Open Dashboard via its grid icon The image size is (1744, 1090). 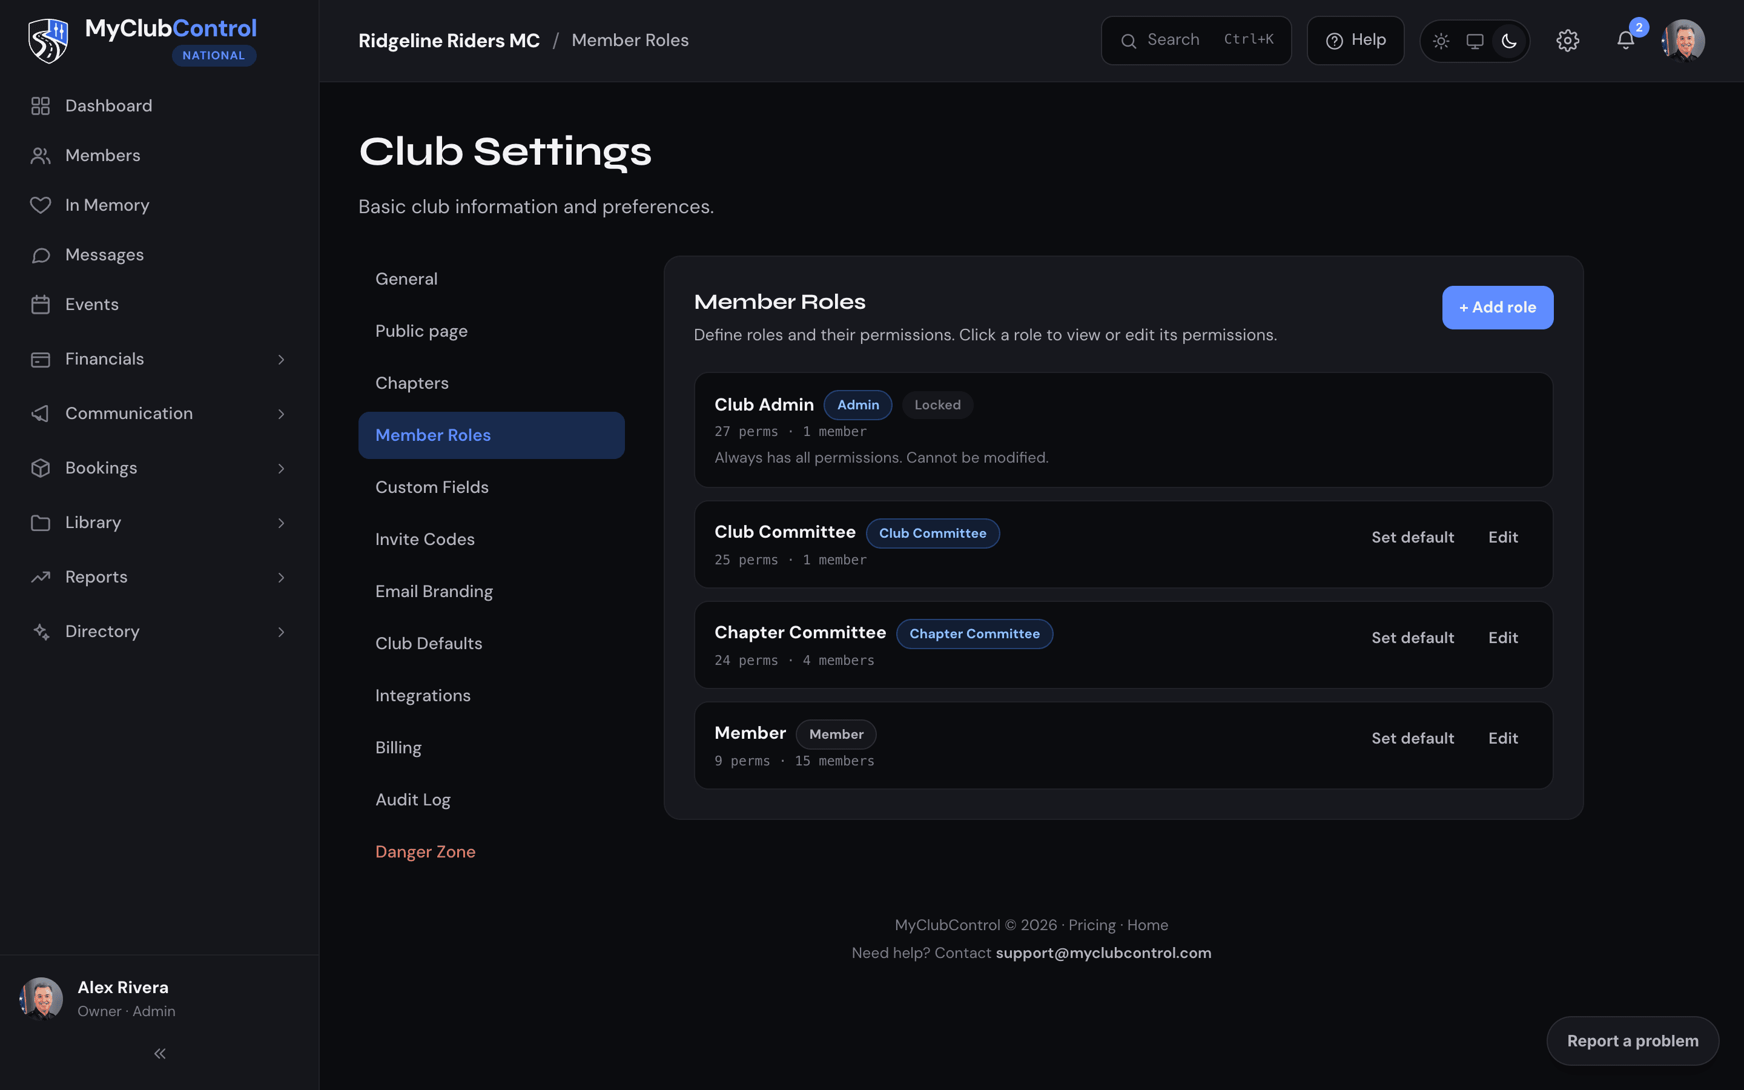(41, 106)
